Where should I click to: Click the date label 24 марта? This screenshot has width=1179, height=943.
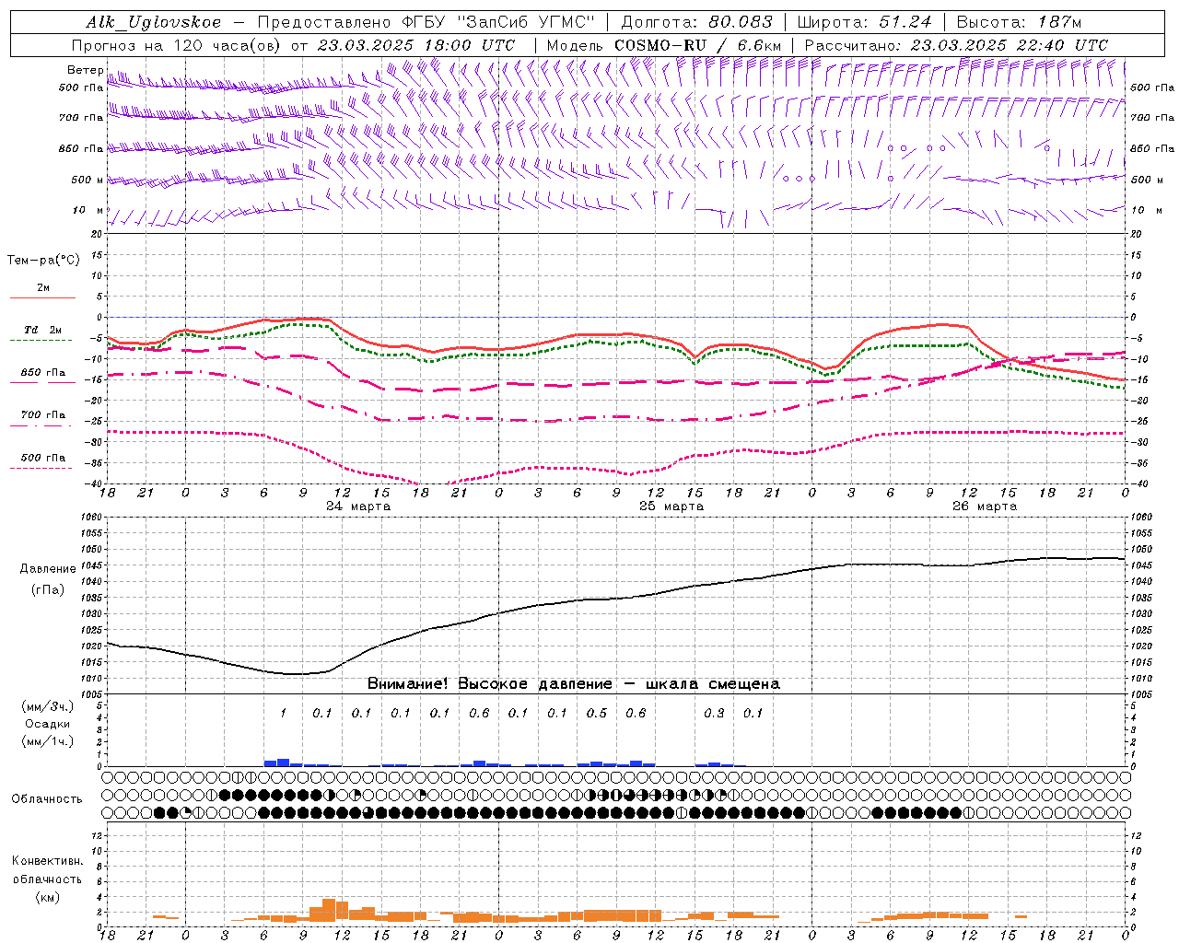(358, 506)
